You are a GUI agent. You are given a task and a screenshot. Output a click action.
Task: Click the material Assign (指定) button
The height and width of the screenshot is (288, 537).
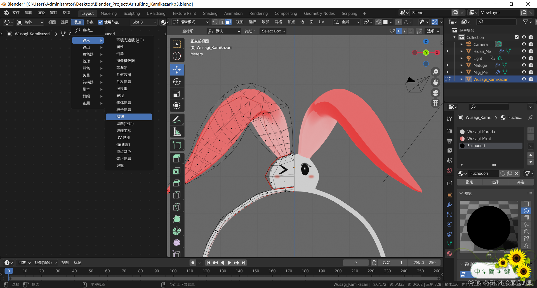click(469, 182)
